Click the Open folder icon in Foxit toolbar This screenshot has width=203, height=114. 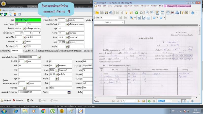pyautogui.click(x=97, y=13)
